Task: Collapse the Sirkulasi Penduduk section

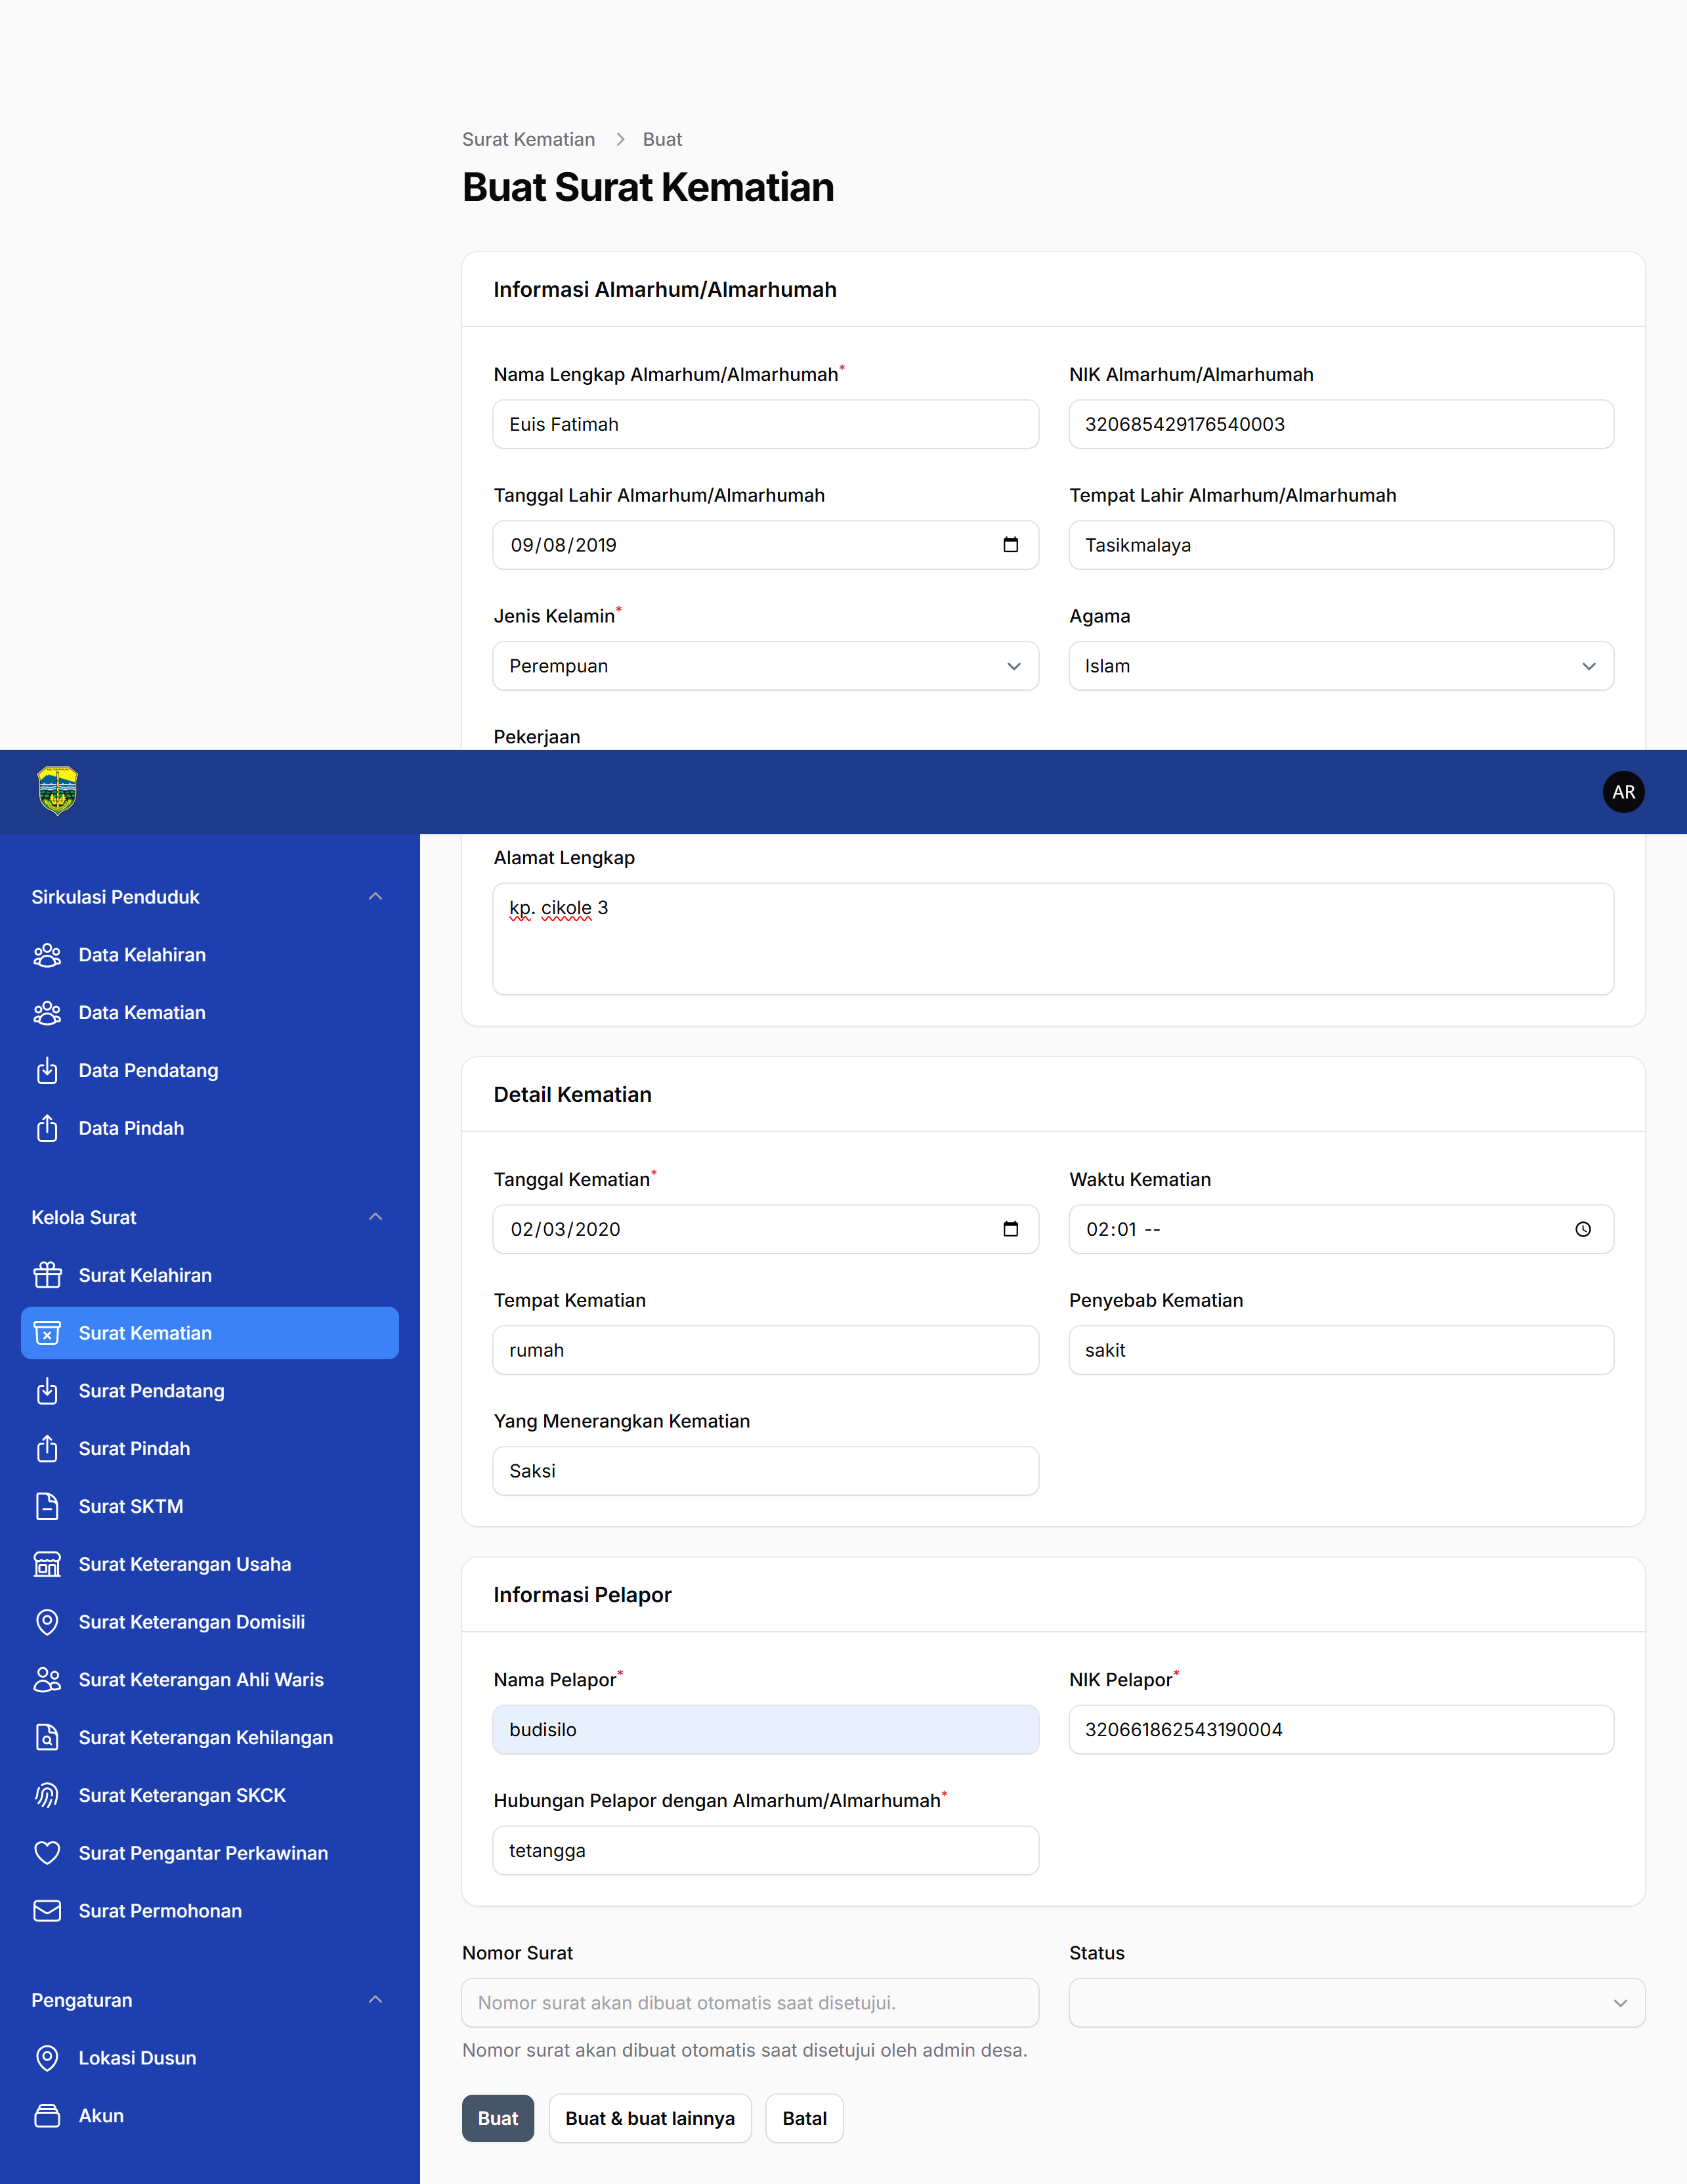Action: tap(375, 897)
